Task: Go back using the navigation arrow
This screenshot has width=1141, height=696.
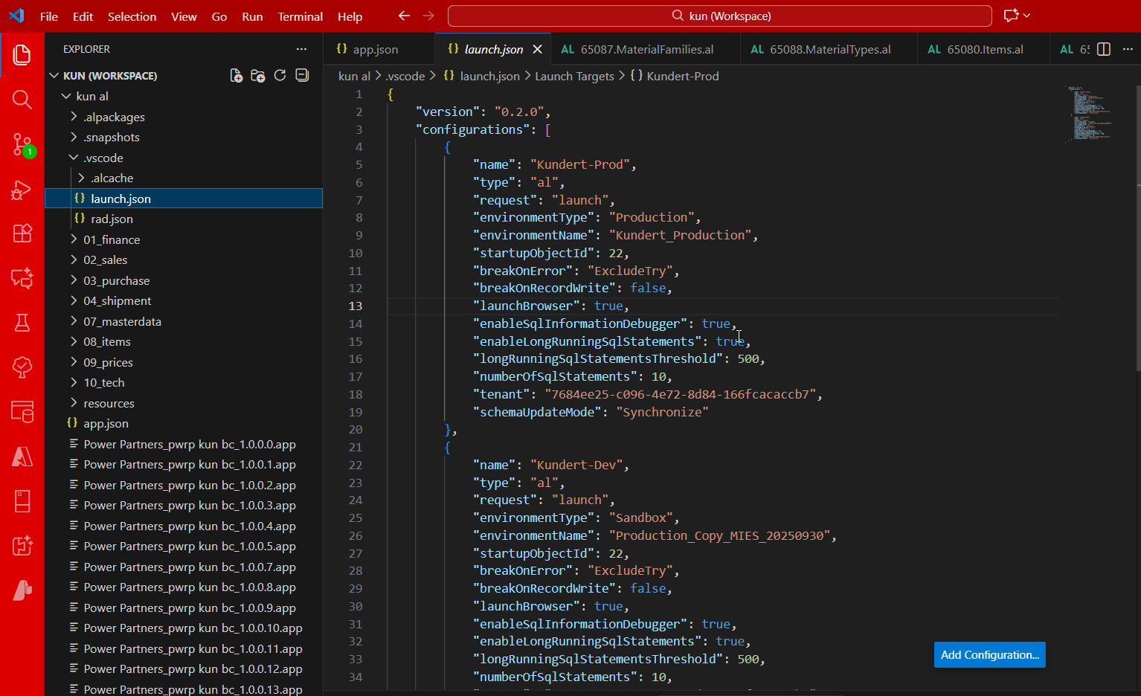Action: point(404,16)
